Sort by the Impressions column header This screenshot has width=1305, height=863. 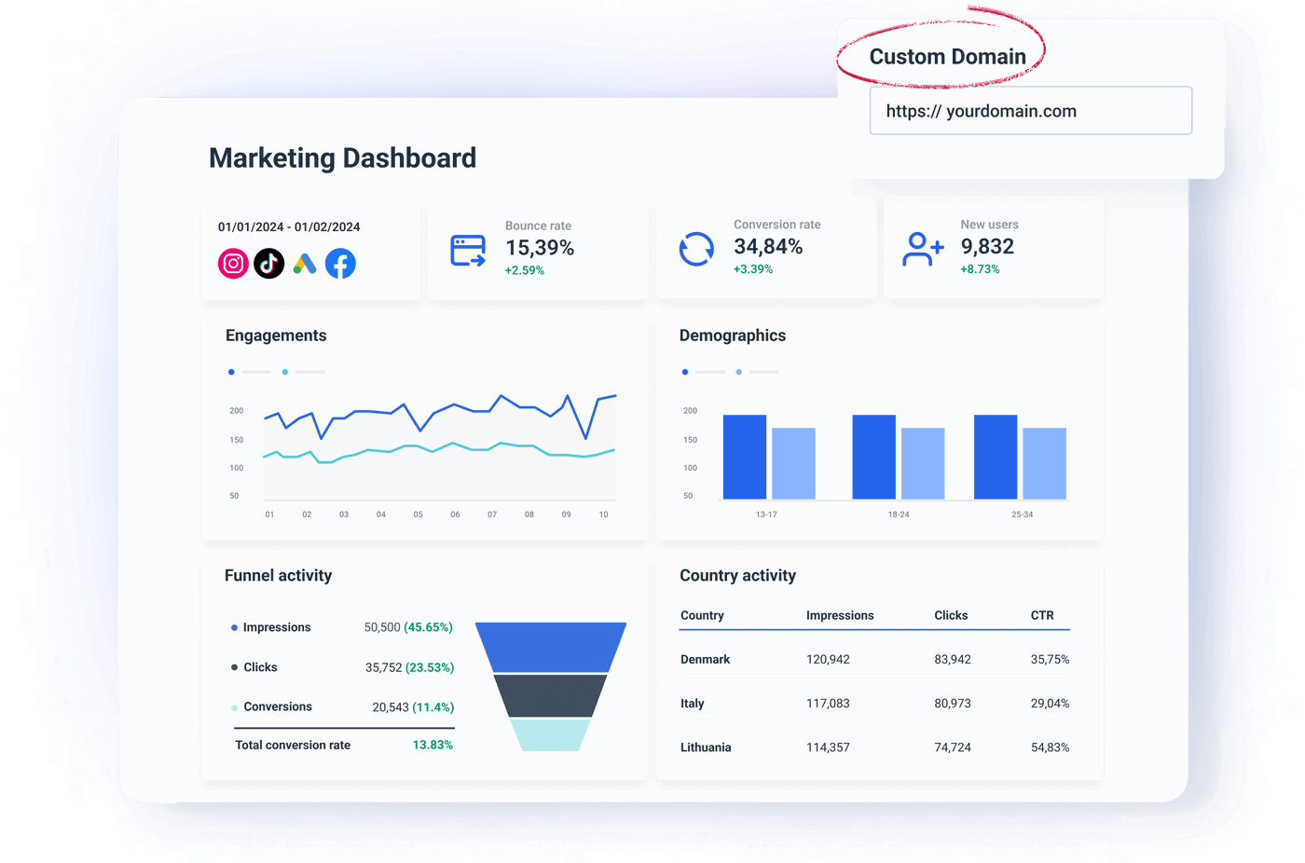tap(840, 615)
